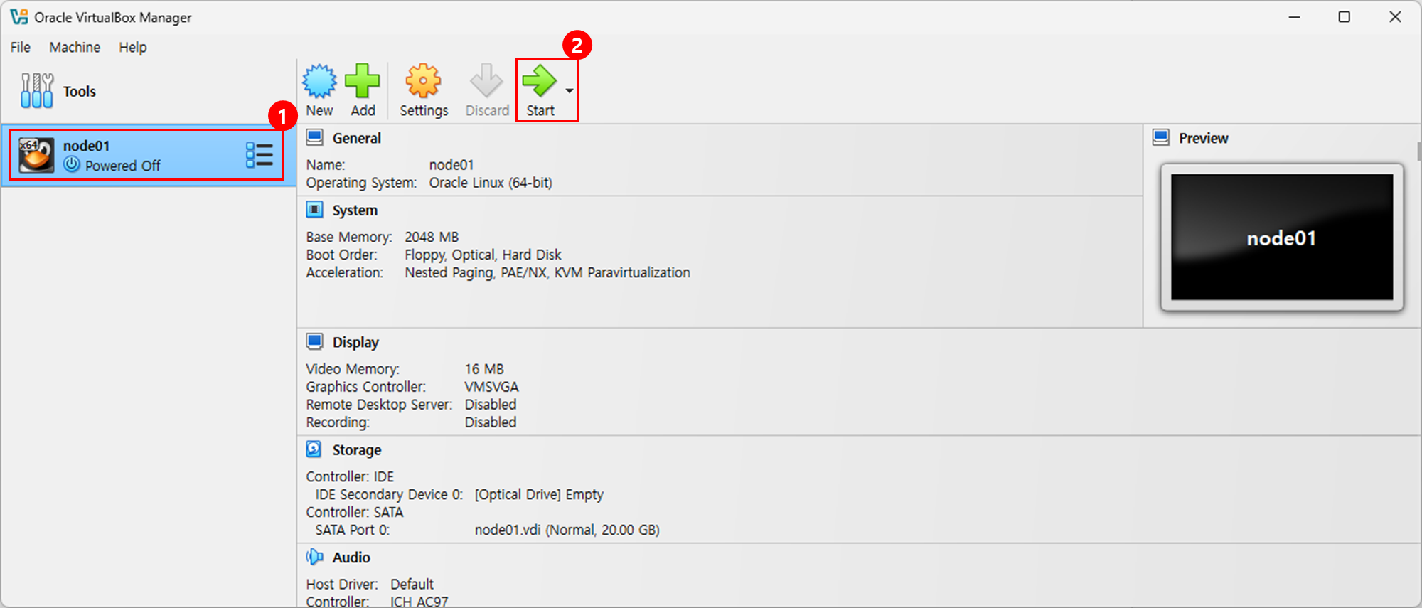Open Settings via the orange gear icon

423,81
